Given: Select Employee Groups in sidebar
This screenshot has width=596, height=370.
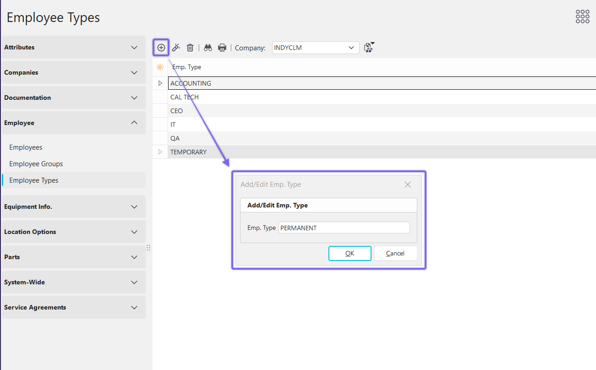Looking at the screenshot, I should 36,164.
